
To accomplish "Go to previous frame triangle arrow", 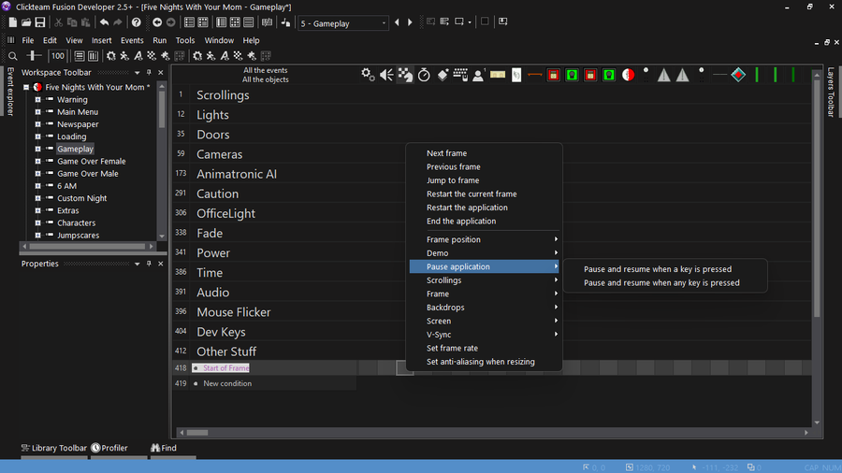I will (397, 22).
